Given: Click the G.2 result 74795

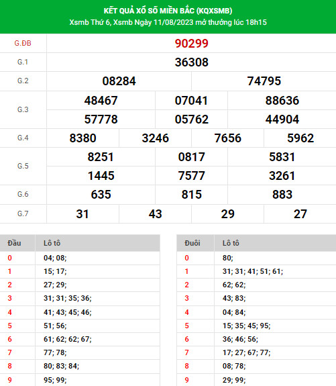Looking at the screenshot, I should [264, 81].
